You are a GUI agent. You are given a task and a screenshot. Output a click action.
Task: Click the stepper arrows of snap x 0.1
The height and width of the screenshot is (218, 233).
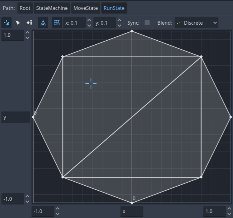[x=89, y=23]
